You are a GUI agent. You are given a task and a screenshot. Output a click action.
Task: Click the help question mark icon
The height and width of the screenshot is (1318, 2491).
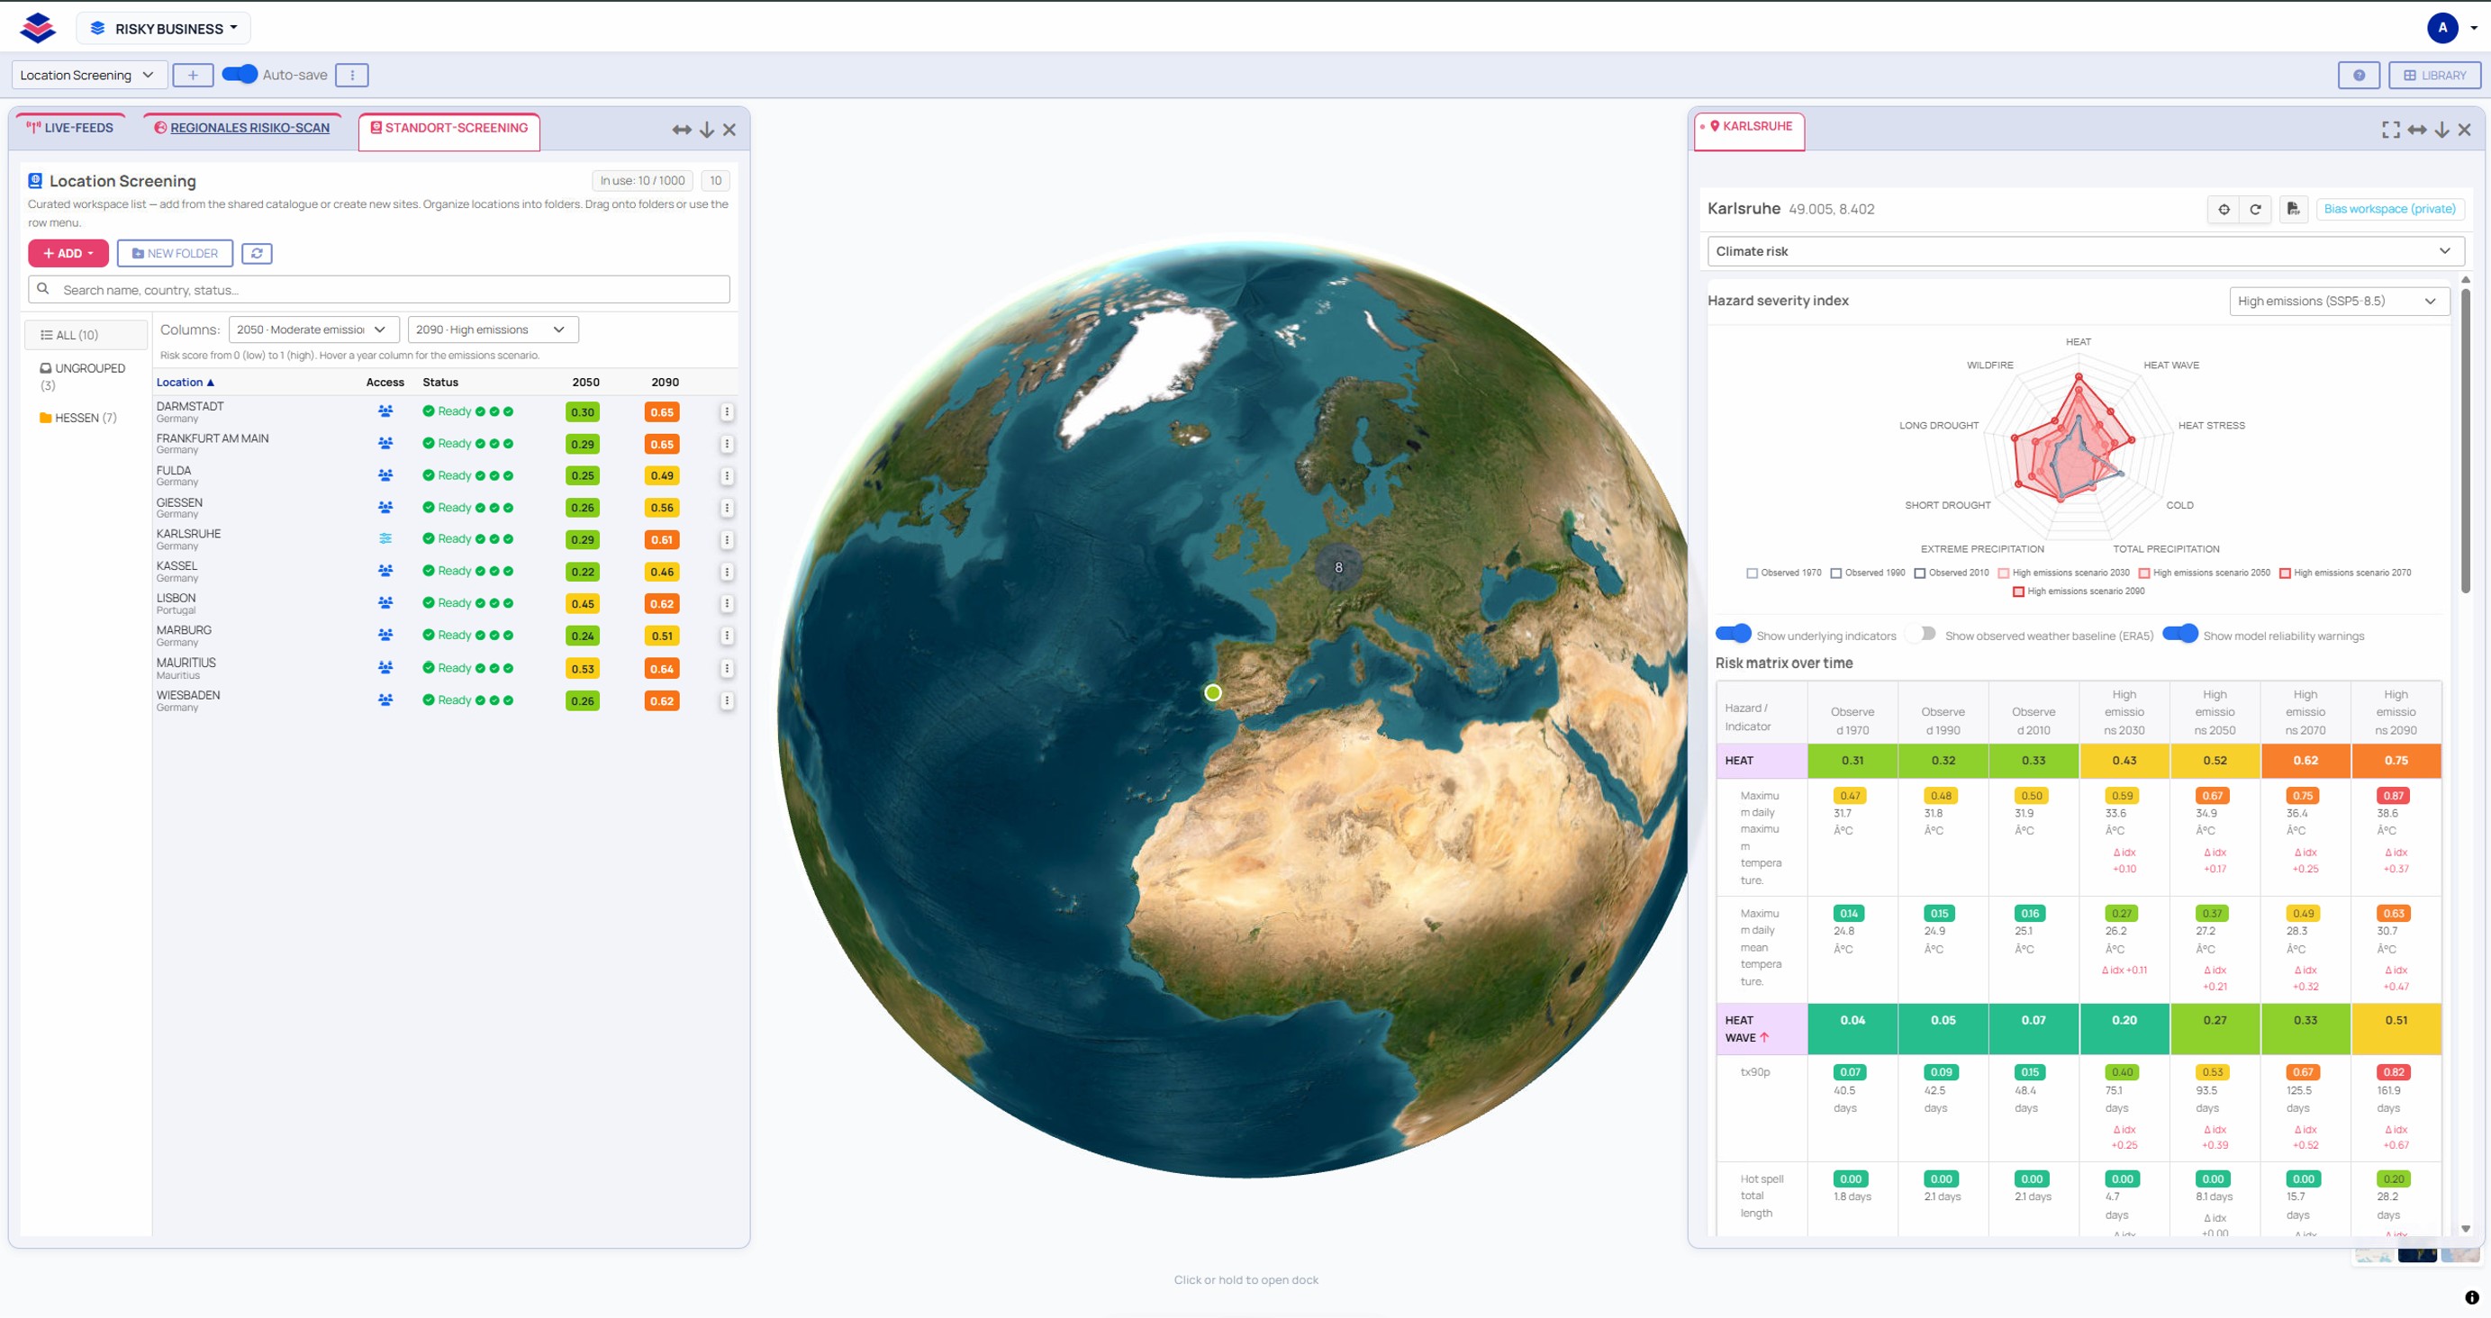(2359, 76)
